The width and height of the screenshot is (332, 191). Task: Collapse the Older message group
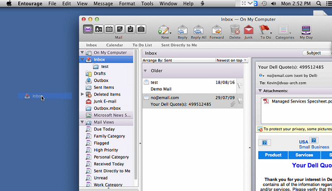(145, 70)
